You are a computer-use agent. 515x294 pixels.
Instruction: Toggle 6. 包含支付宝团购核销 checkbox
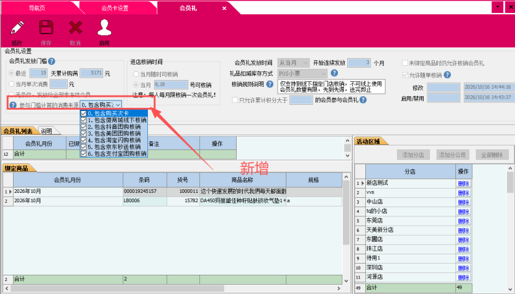click(x=84, y=154)
